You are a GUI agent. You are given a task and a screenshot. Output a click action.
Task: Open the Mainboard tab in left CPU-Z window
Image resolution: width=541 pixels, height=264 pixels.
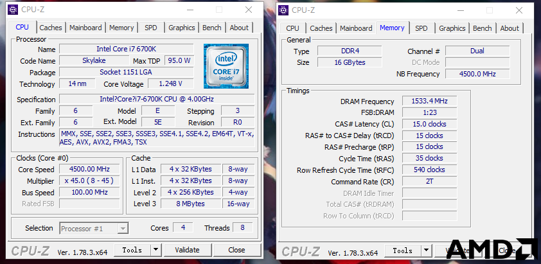pos(85,28)
